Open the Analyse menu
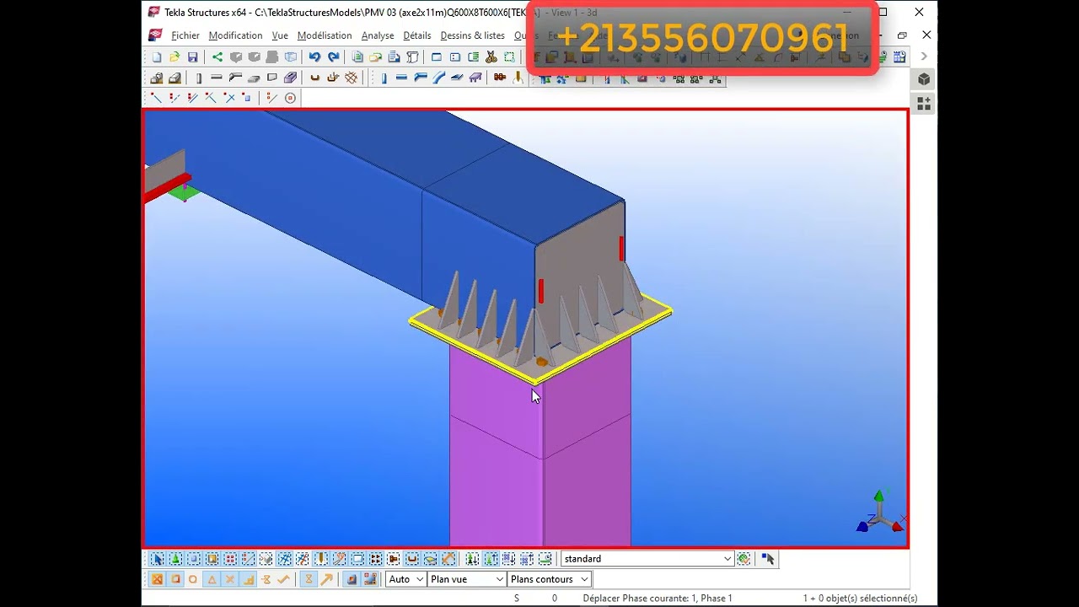The image size is (1079, 607). (x=378, y=35)
